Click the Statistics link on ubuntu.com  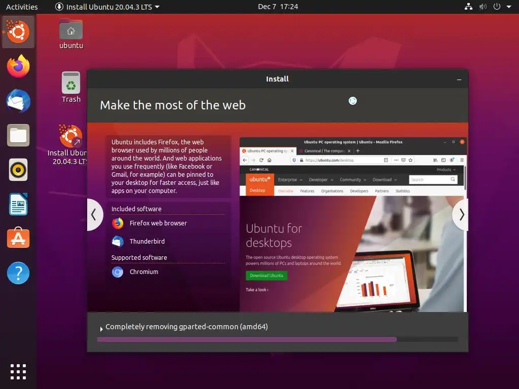tap(402, 191)
